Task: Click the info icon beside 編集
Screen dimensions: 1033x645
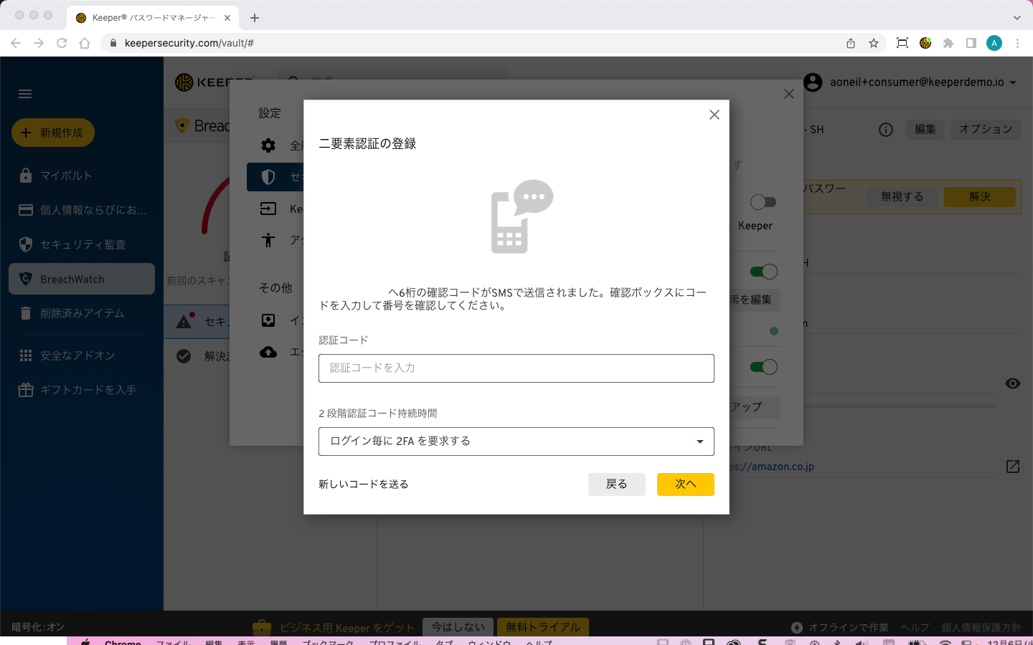Action: click(x=886, y=130)
